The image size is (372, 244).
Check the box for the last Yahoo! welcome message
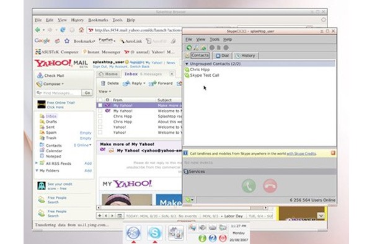point(100,133)
